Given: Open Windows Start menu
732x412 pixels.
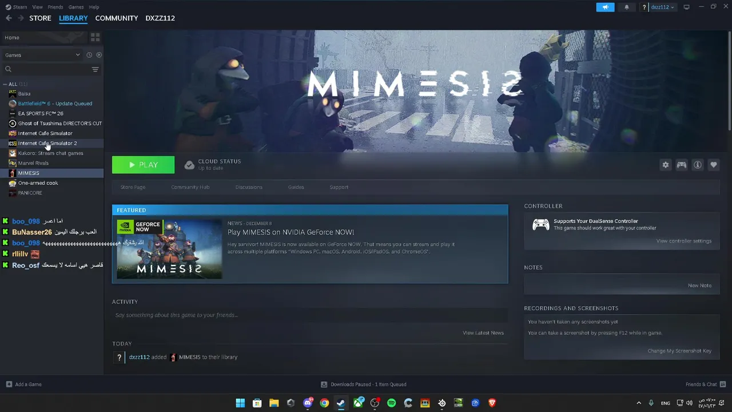Looking at the screenshot, I should pos(240,403).
